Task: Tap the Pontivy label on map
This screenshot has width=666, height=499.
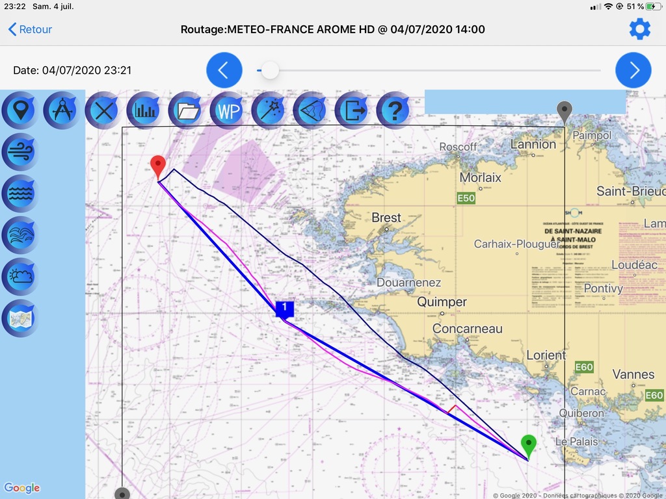Action: [x=603, y=288]
